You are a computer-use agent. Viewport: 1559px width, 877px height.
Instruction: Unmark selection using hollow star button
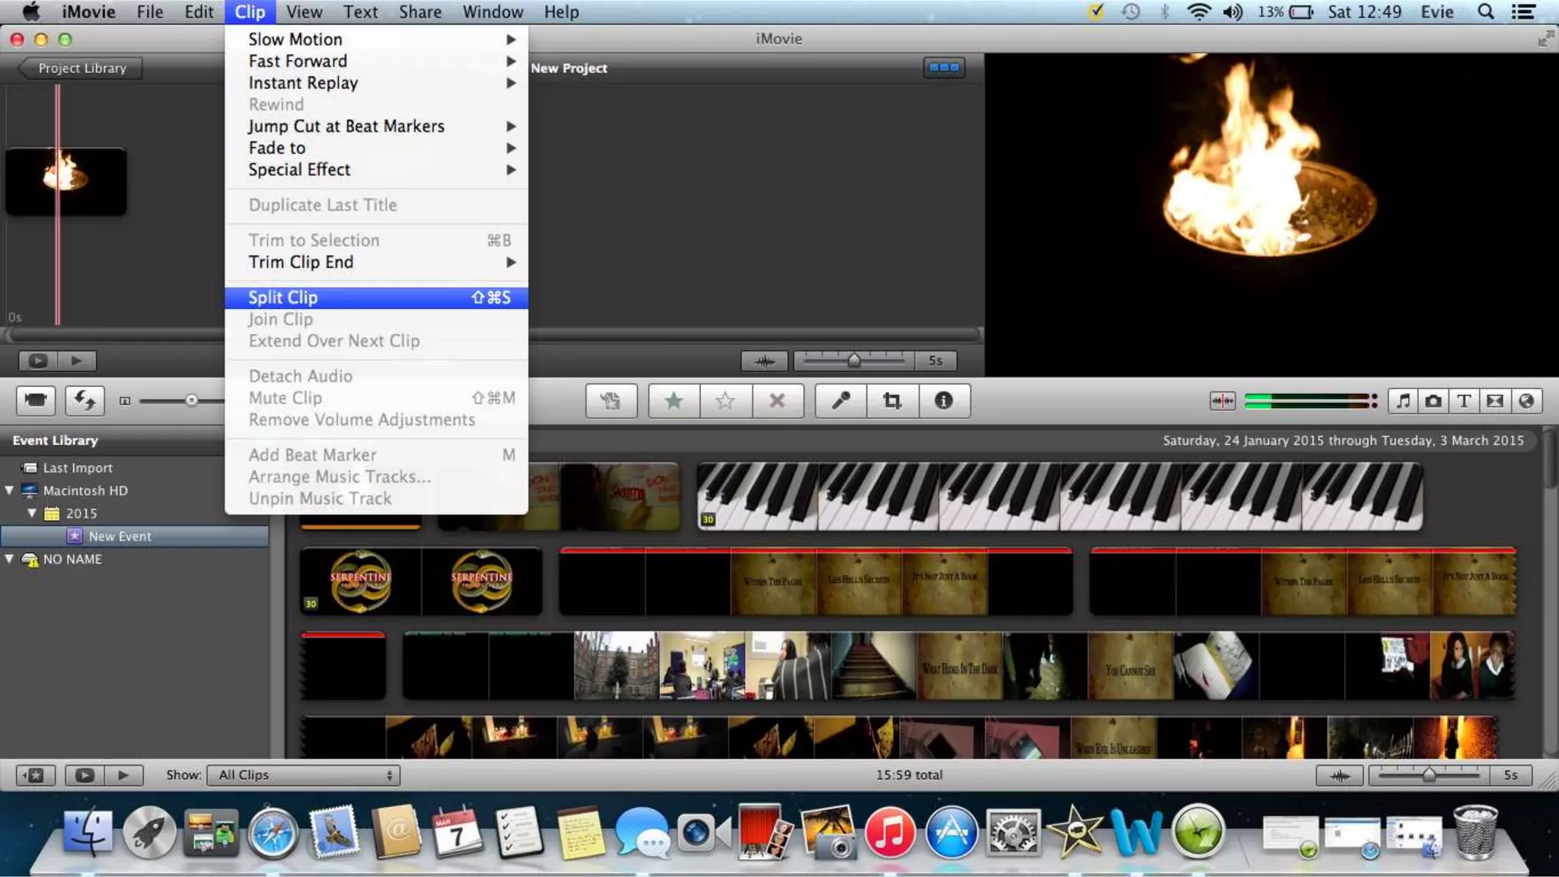(725, 400)
